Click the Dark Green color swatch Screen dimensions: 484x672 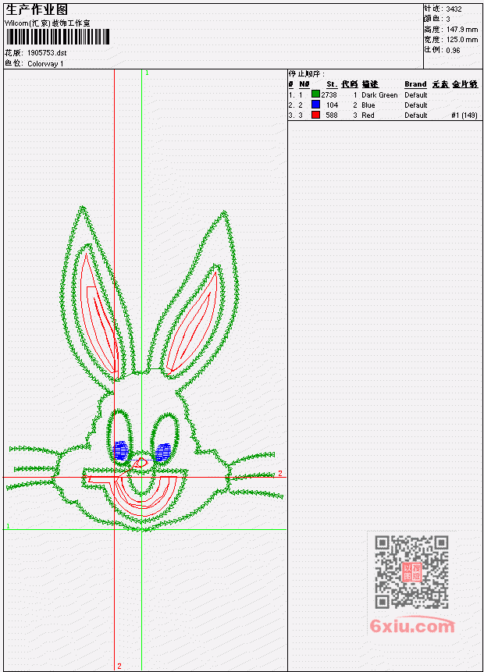315,94
